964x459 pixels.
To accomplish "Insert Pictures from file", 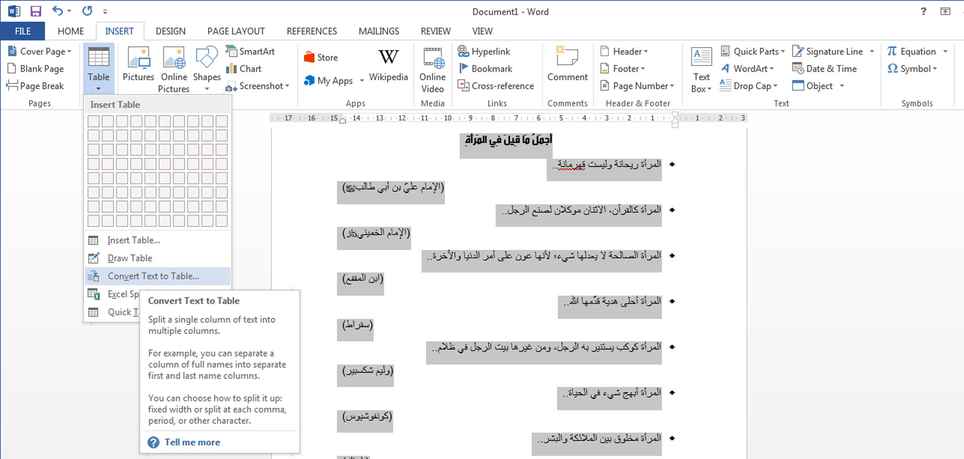I will [x=139, y=65].
